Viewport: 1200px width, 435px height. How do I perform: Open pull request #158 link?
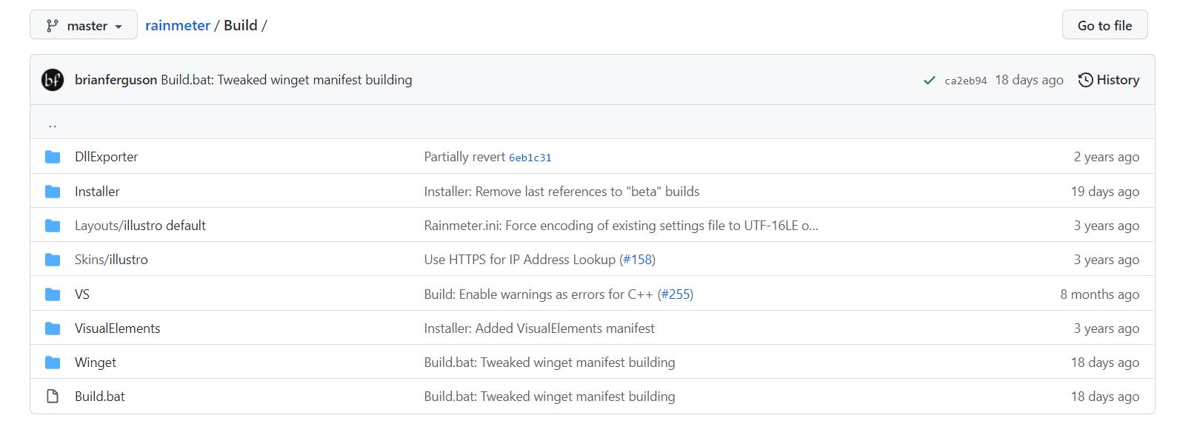click(x=638, y=260)
